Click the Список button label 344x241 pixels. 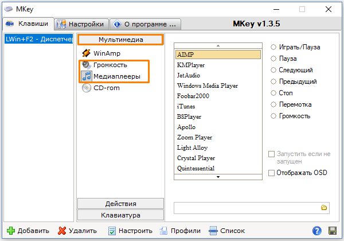click(233, 231)
